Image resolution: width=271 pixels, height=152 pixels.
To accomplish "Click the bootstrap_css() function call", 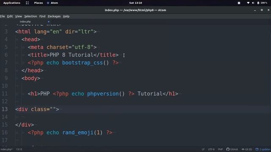I will point(86,63).
